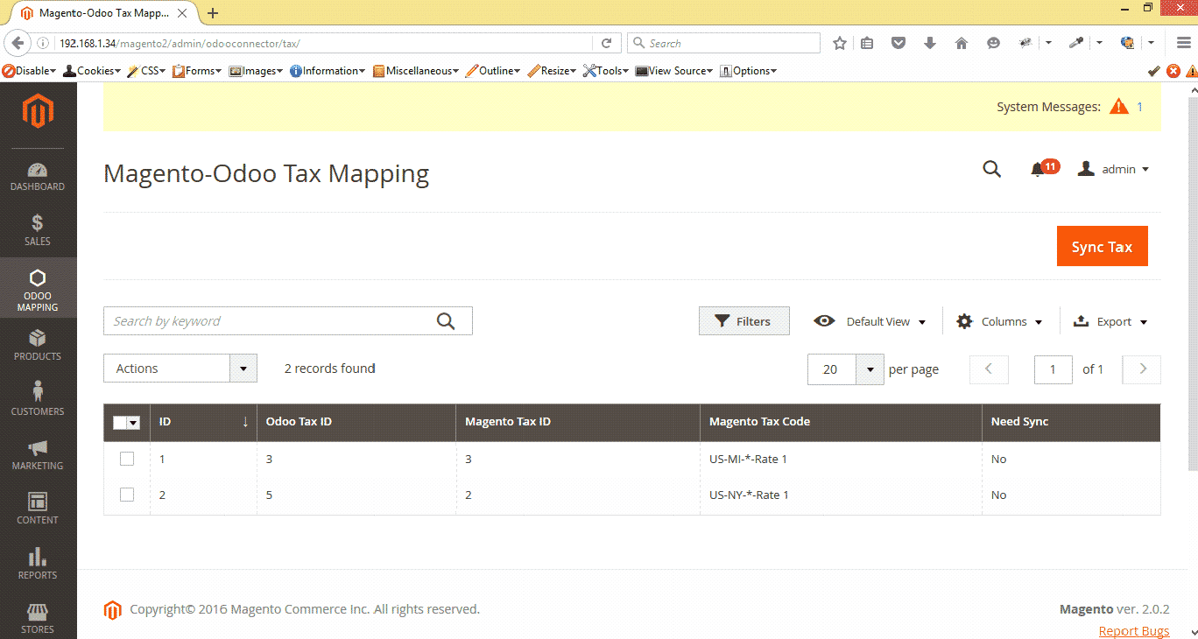The image size is (1198, 639).
Task: Click the Firefox Search box
Action: pos(723,43)
